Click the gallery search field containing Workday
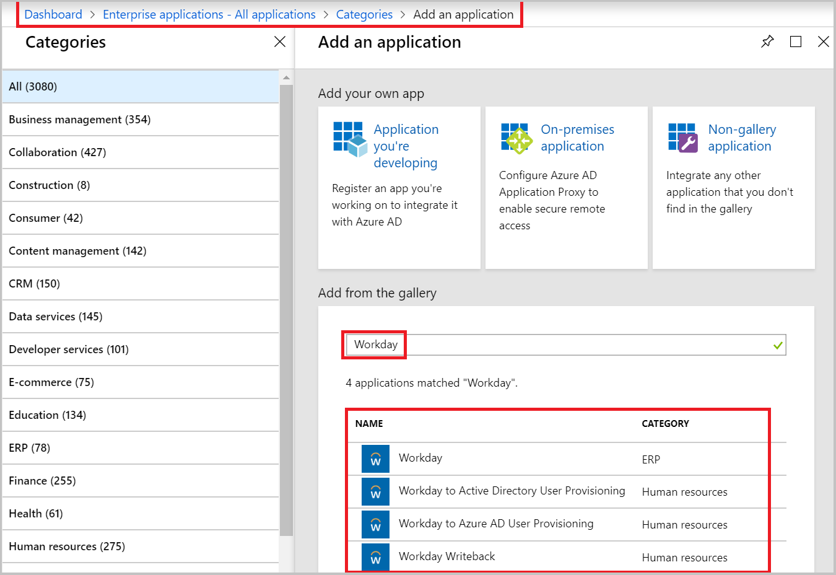 tap(566, 345)
